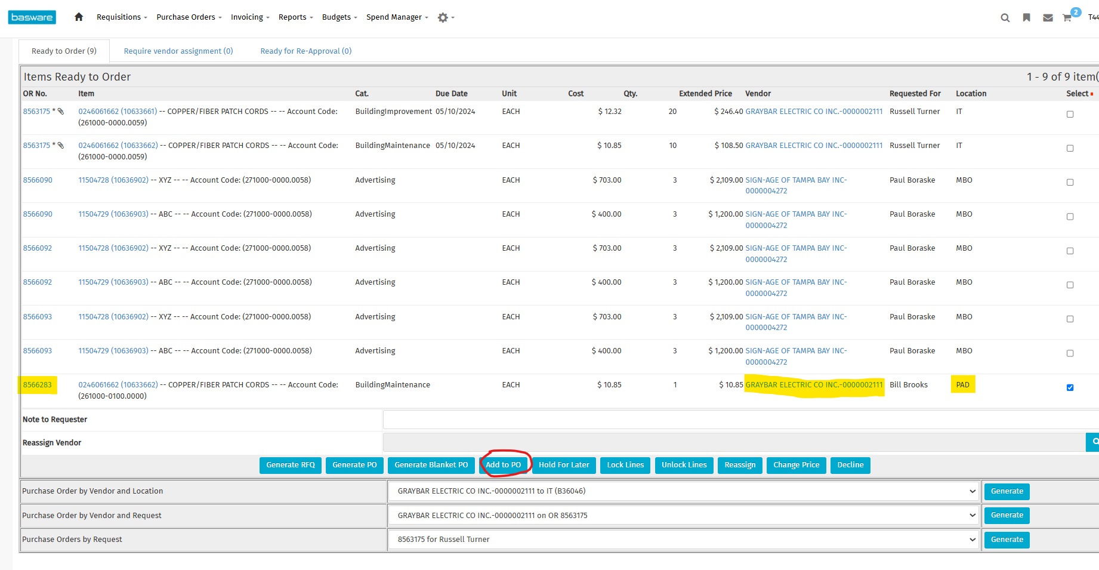This screenshot has width=1099, height=570.
Task: Click the Due Date column header
Action: (x=452, y=94)
